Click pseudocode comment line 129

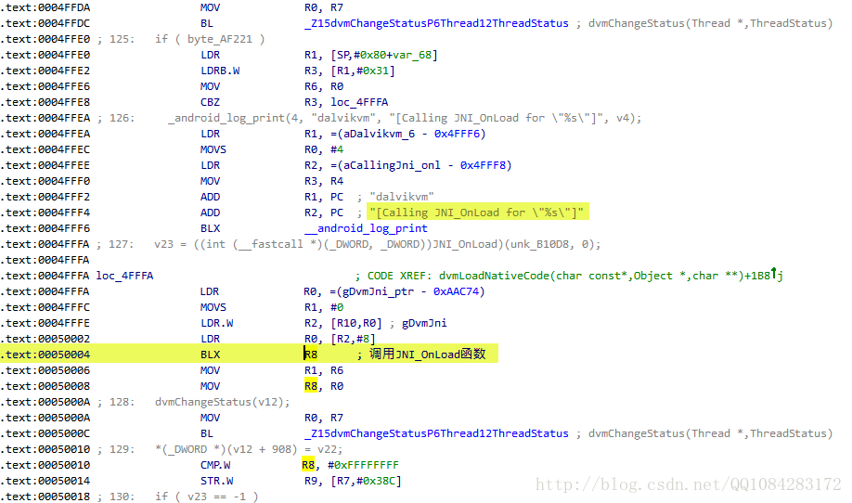tap(220, 449)
